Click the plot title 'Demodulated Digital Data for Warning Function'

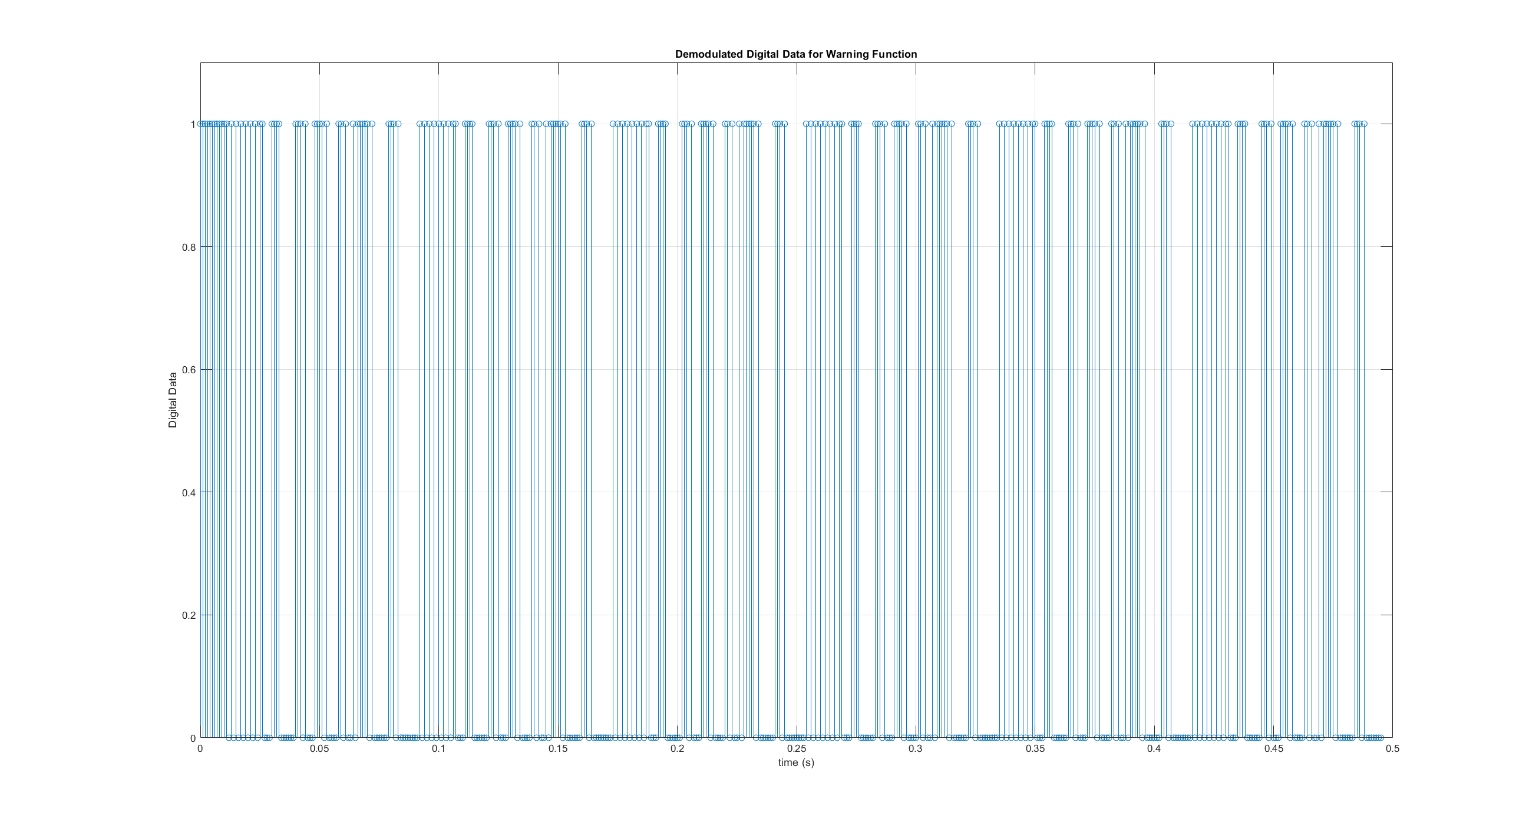tap(796, 54)
